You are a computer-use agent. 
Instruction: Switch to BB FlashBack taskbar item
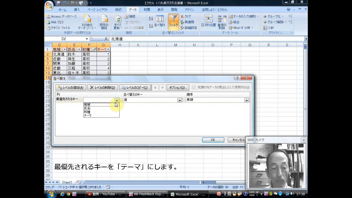(x=147, y=194)
